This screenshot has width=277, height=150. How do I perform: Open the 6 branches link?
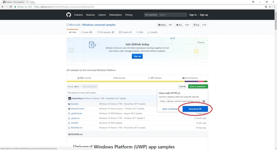coord(119,78)
